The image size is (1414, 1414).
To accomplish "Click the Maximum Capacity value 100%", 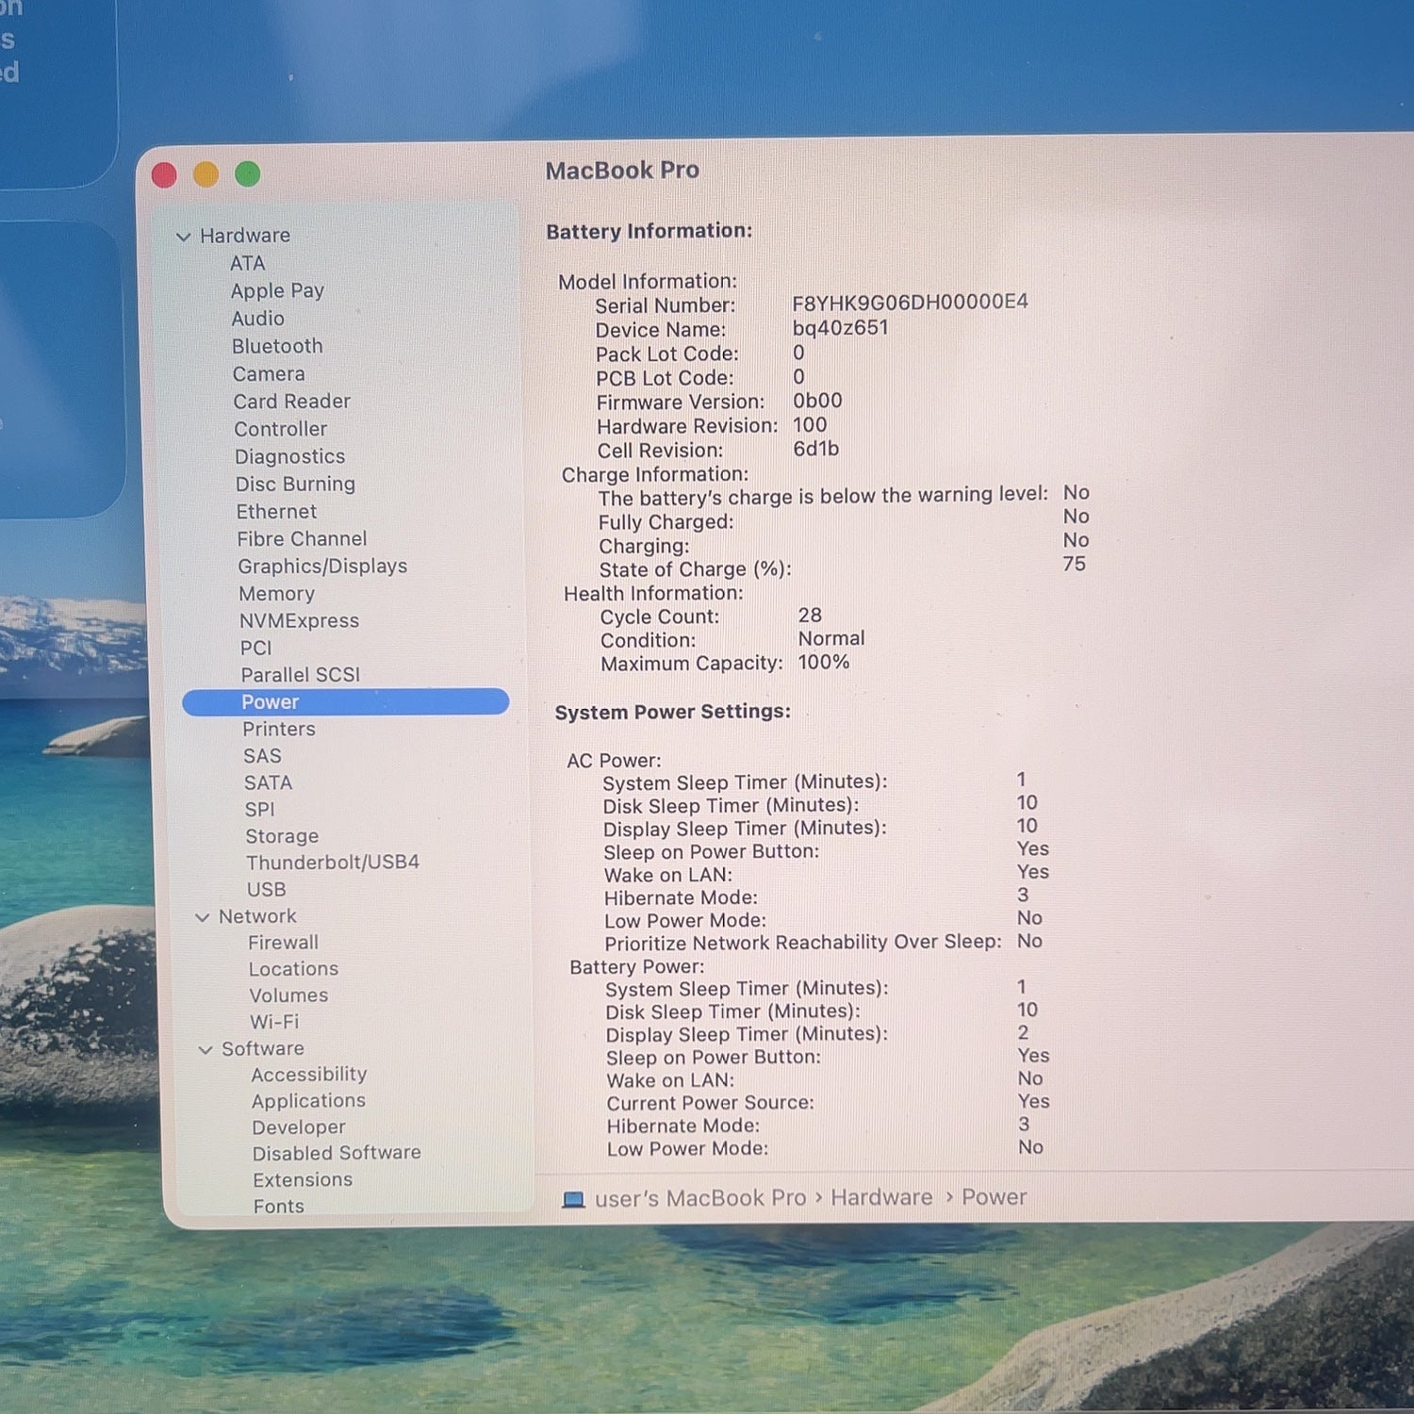I will pos(824,663).
